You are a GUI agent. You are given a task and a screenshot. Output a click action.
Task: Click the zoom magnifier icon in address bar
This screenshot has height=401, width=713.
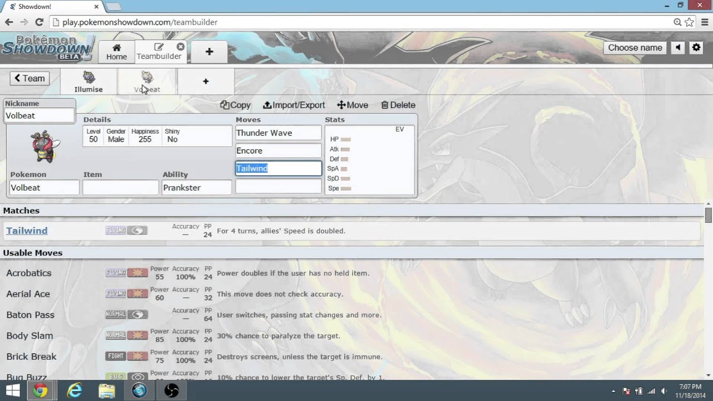point(677,22)
